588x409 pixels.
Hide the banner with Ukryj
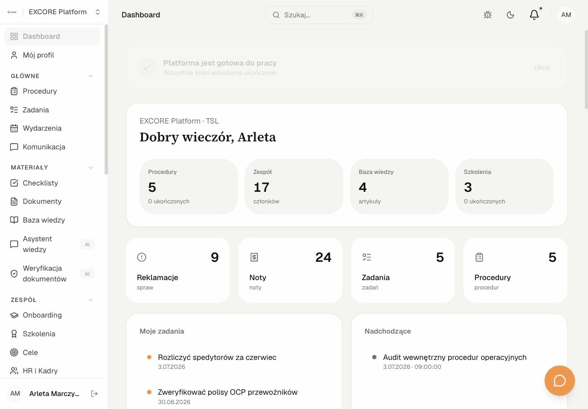[542, 67]
